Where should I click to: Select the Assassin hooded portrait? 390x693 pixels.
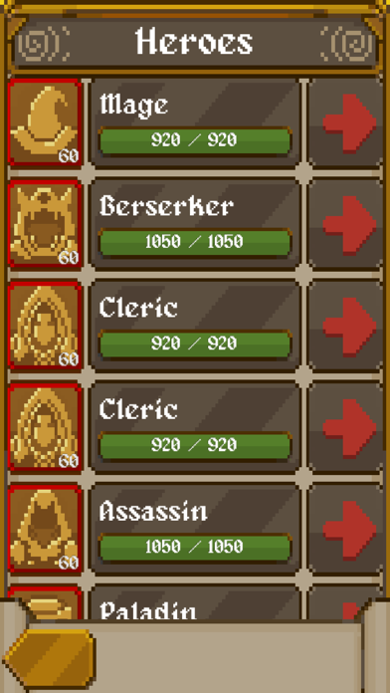pos(45,530)
